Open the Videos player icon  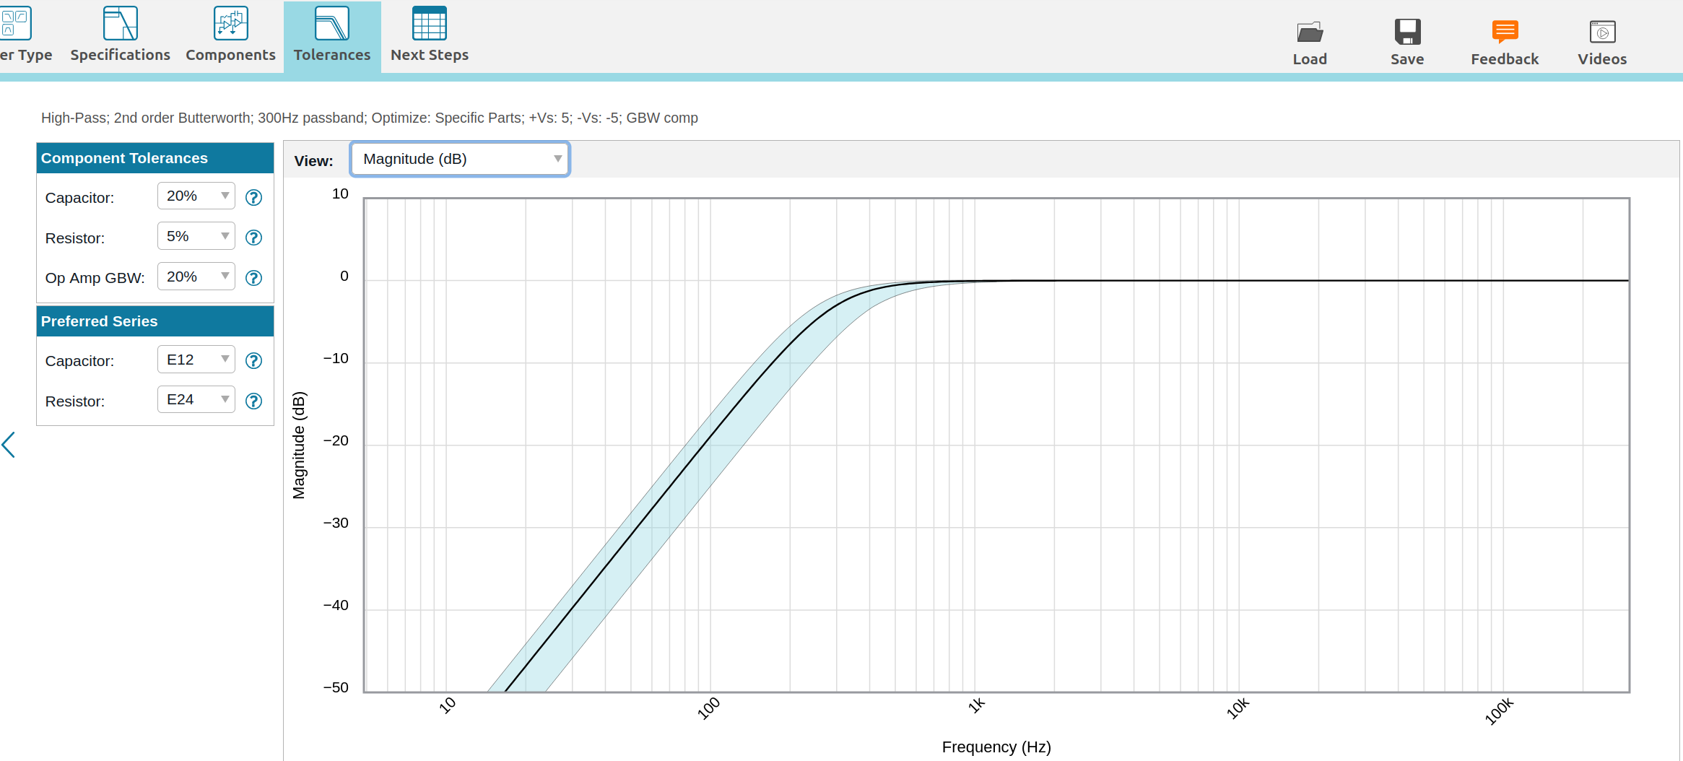pos(1602,32)
